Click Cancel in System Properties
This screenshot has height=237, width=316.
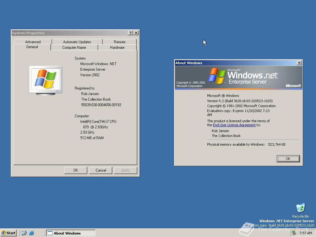coord(101,170)
